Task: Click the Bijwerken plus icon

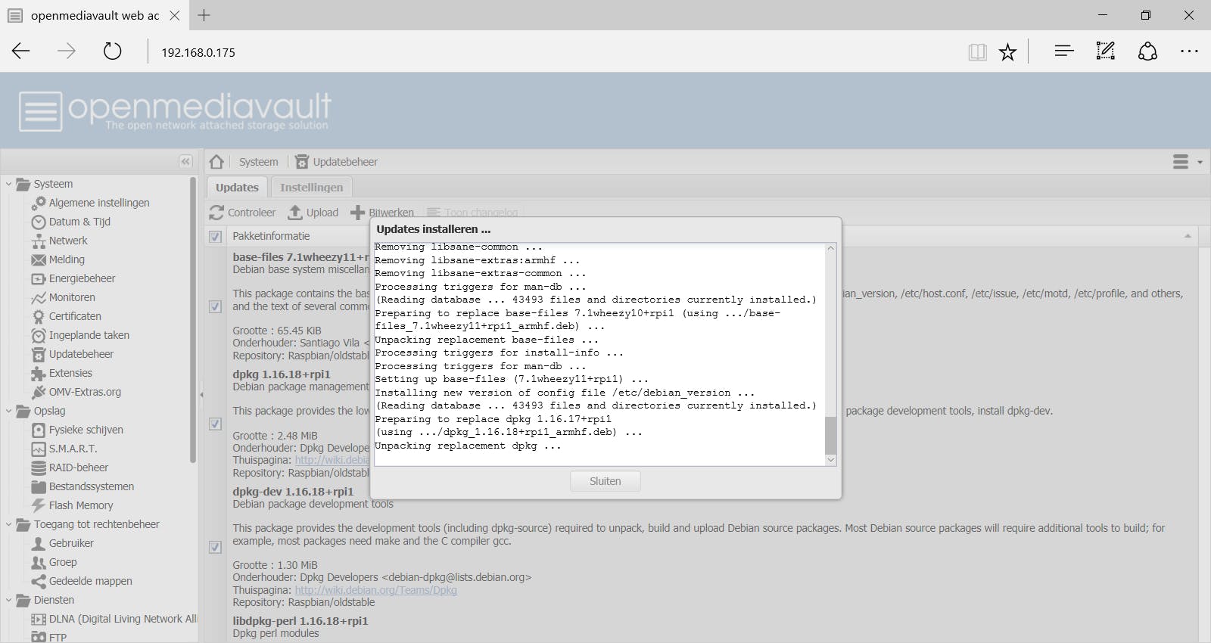Action: (357, 213)
